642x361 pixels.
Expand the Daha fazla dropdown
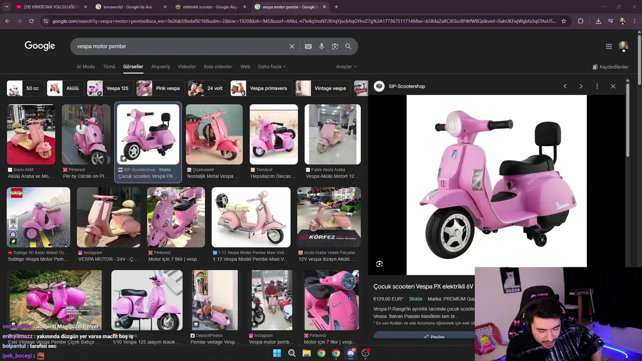click(x=272, y=67)
